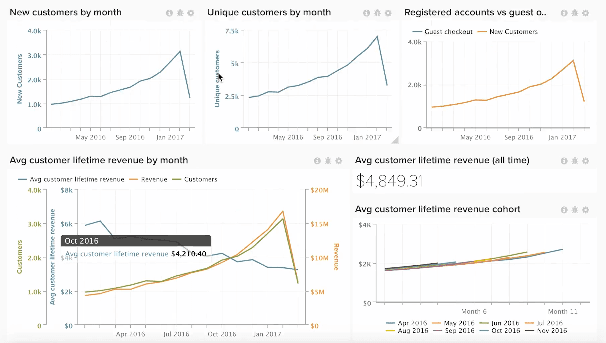606x343 pixels.
Task: Click resize handle of Unique customers chart
Action: pos(395,140)
